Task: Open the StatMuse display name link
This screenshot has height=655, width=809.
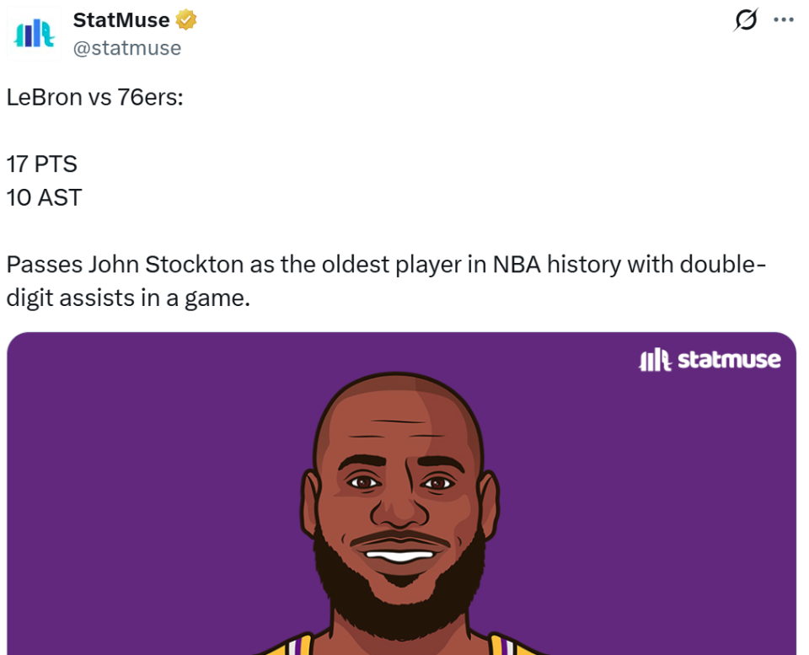Action: [121, 20]
